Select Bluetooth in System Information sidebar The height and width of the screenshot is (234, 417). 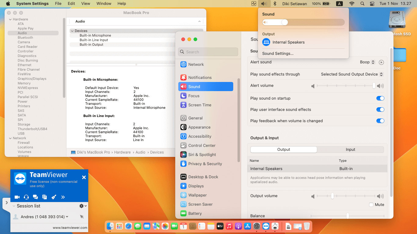coord(25,37)
